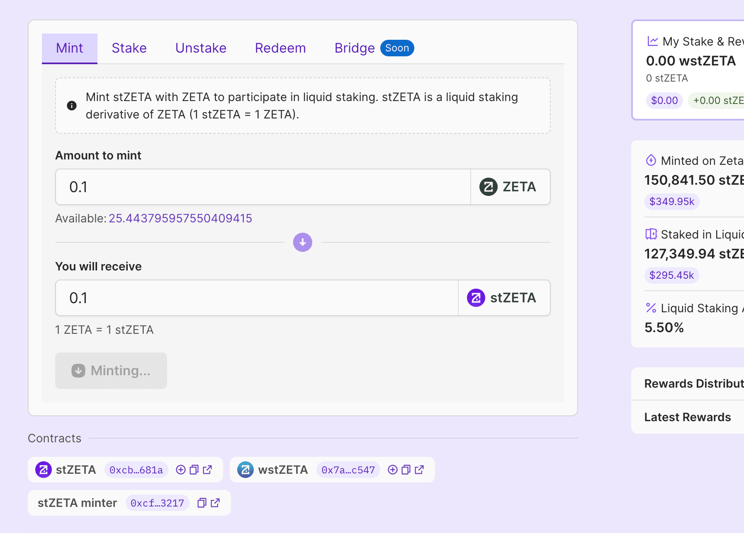Open the Unstake tab
The image size is (744, 533).
201,48
